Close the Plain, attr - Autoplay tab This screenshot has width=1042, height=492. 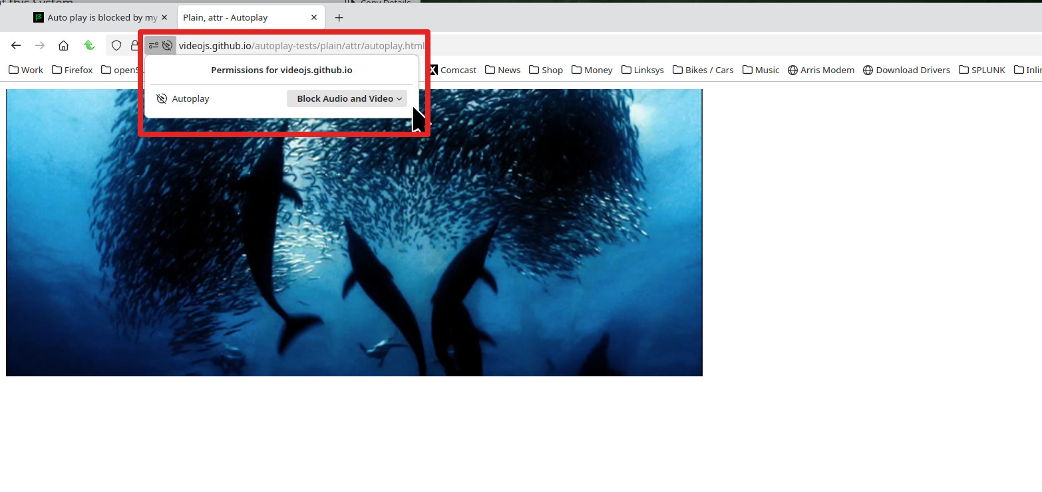point(314,18)
